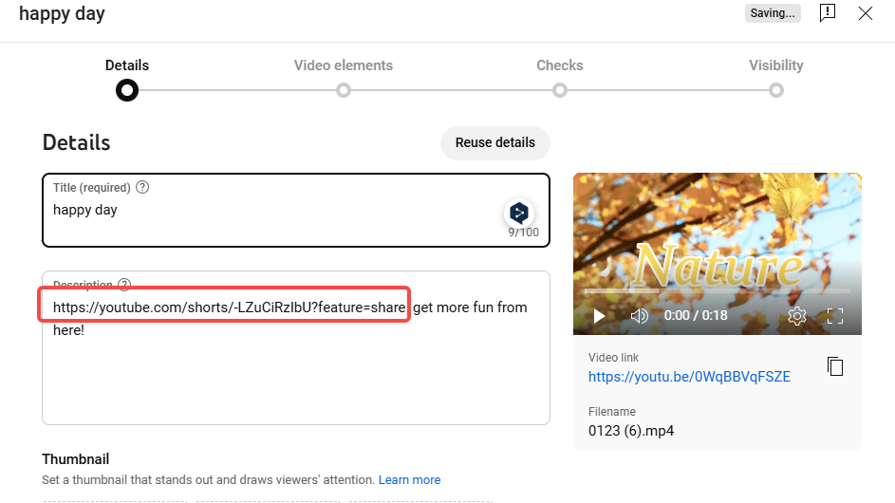Click the 0:00 / 0:18 time display
The width and height of the screenshot is (895, 503).
coord(696,315)
